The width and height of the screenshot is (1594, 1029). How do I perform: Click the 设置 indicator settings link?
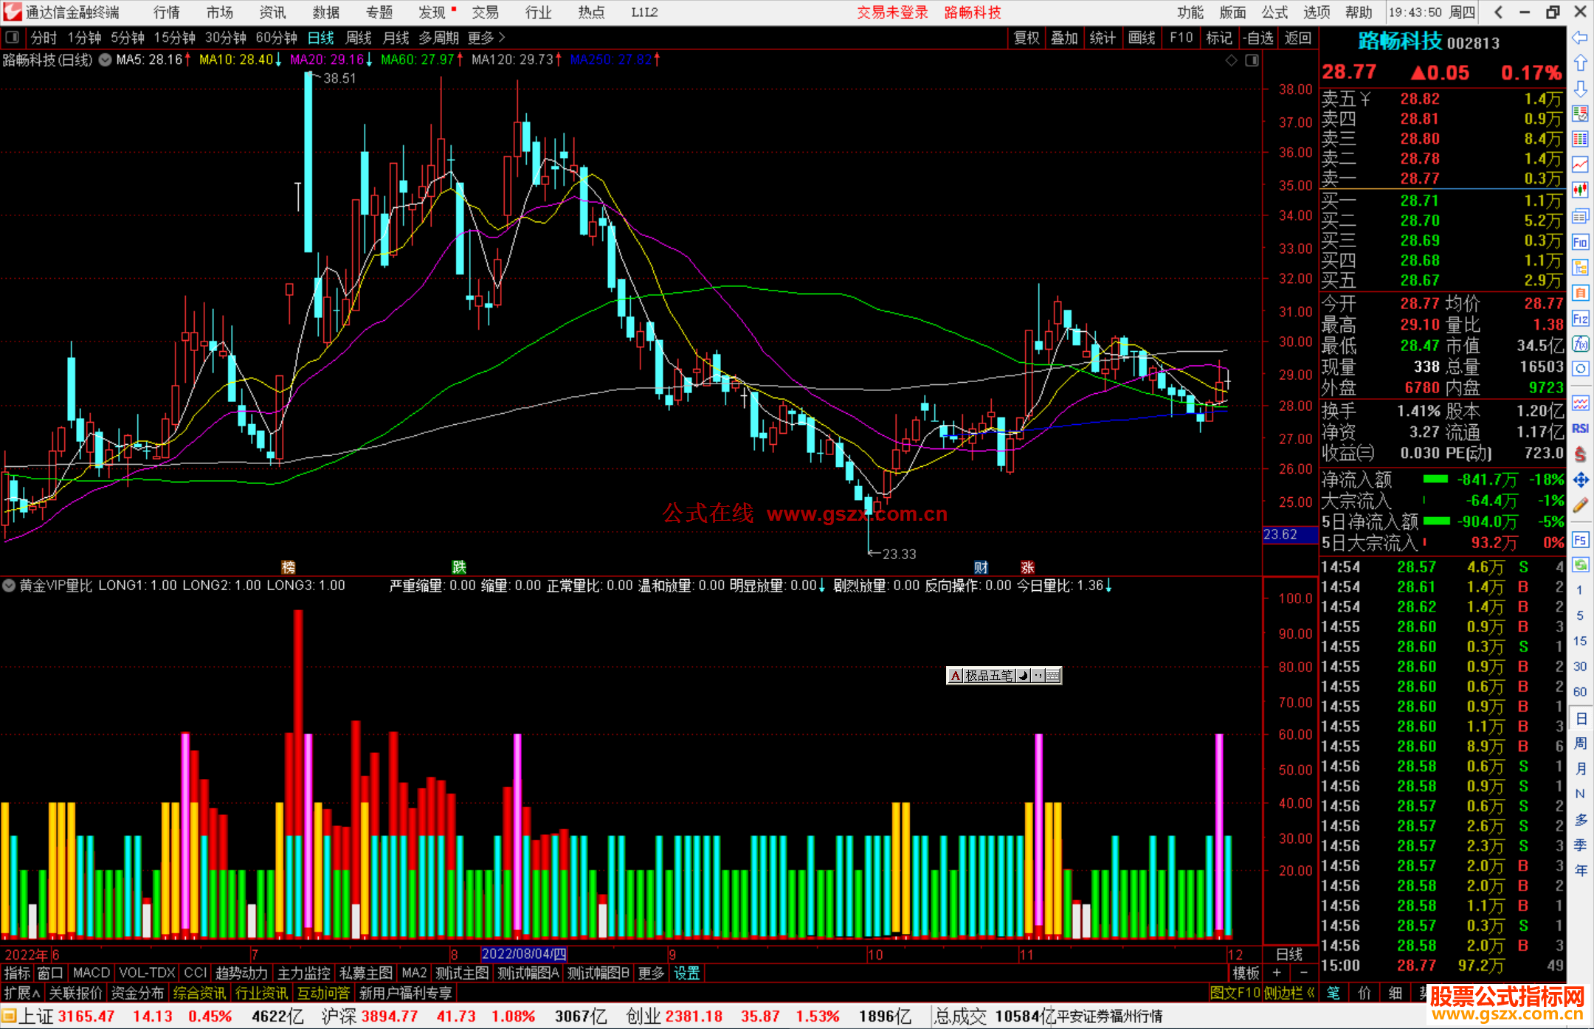(x=686, y=973)
